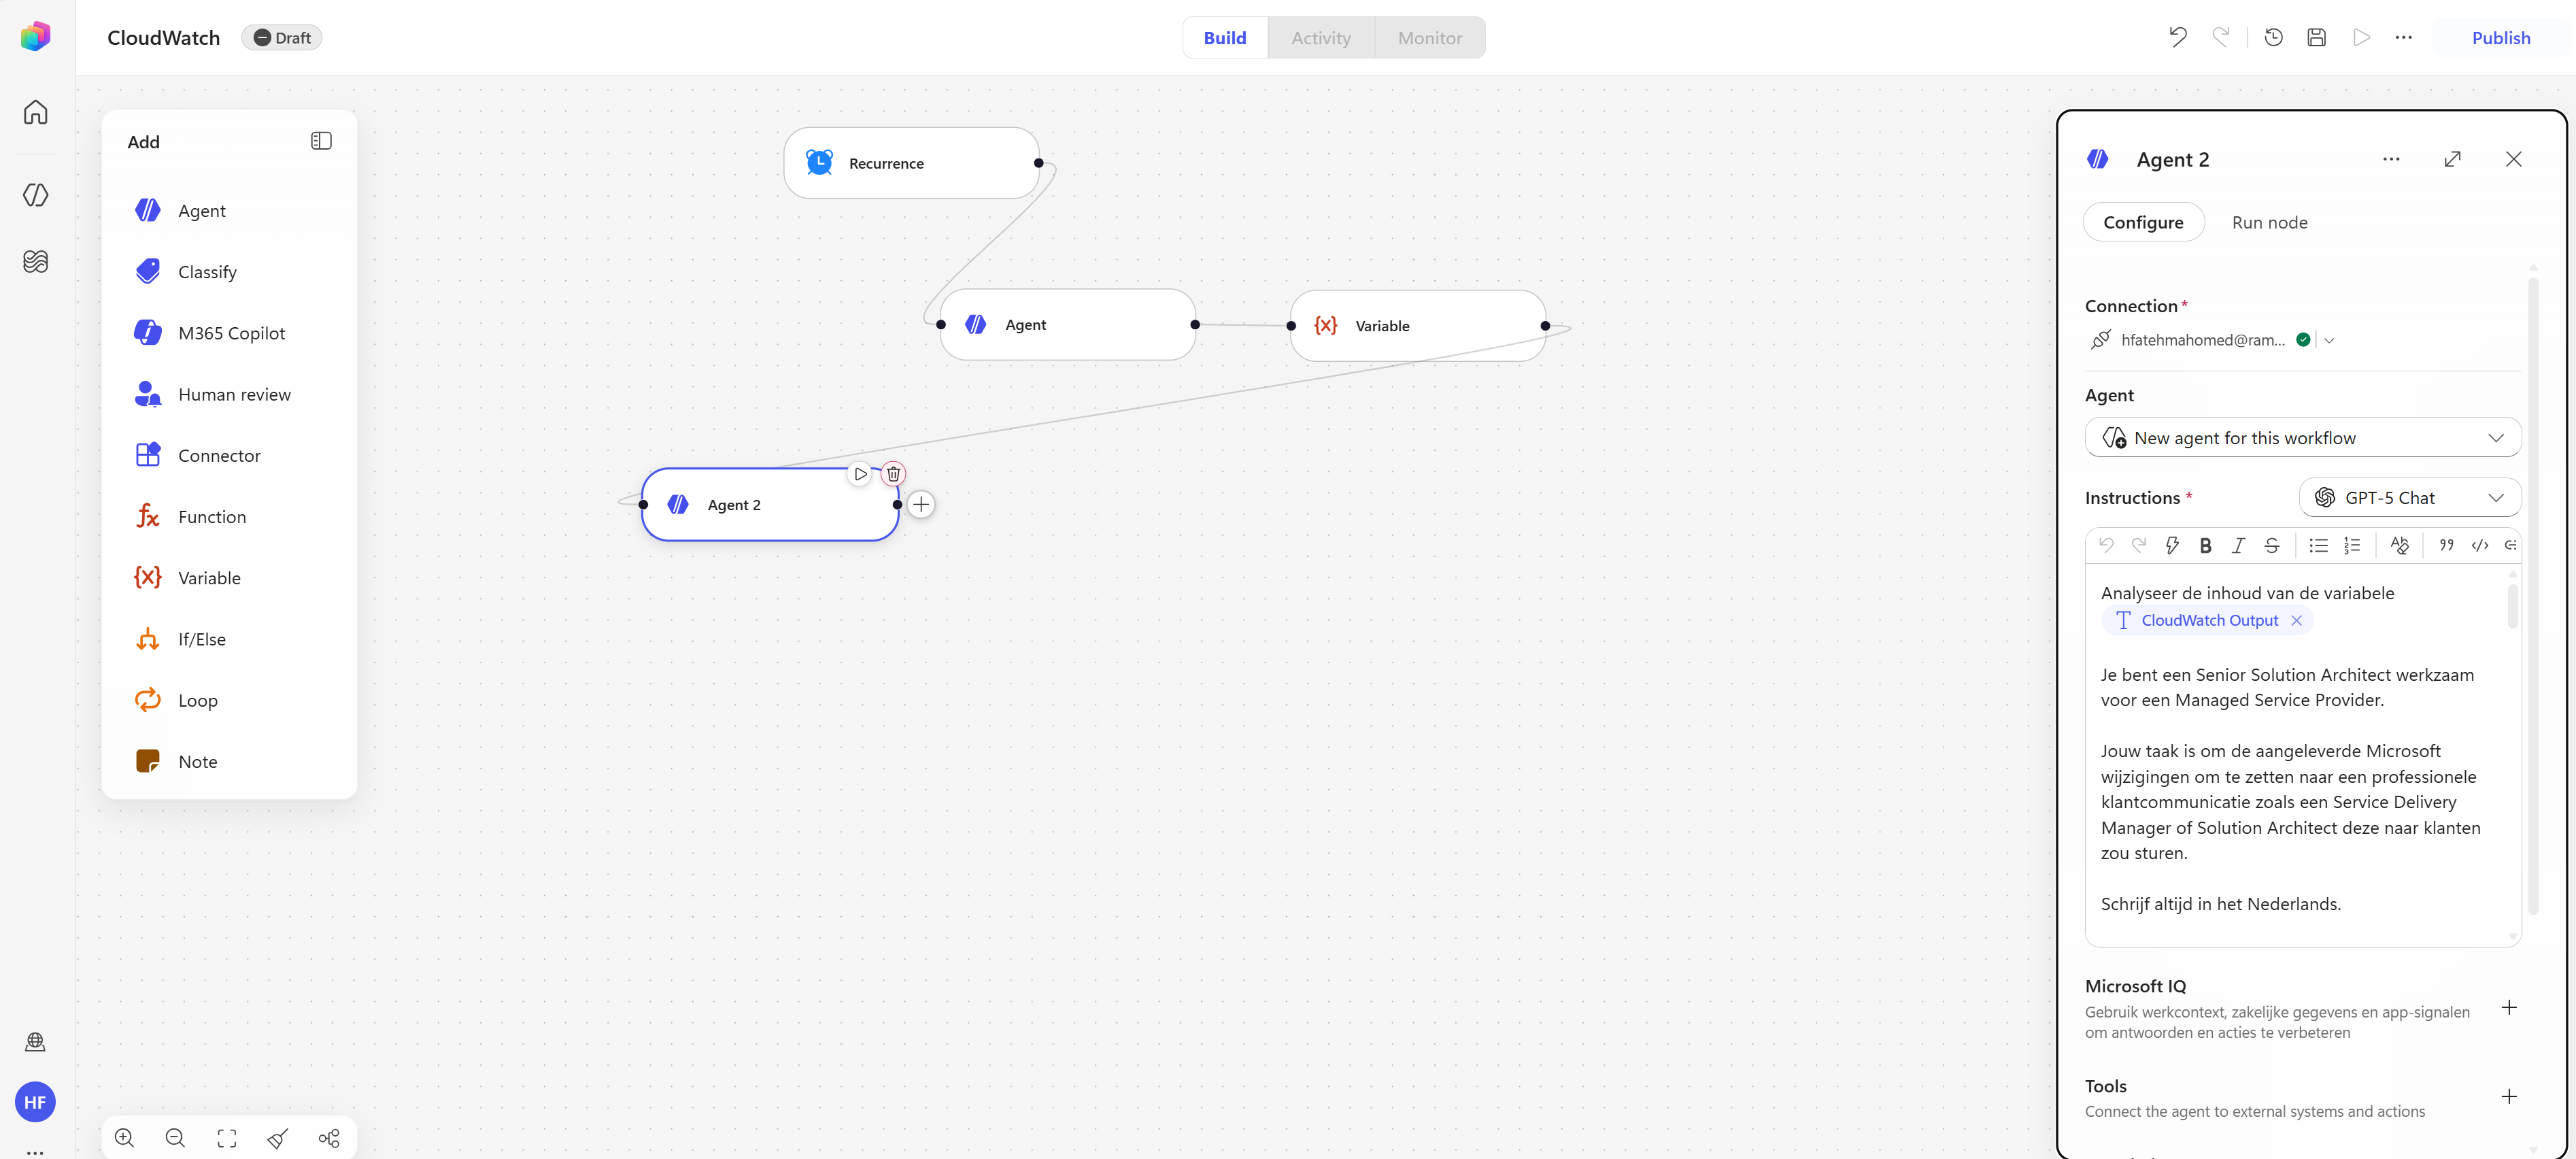Open the environment globe icon in sidebar
The image size is (2576, 1159).
pos(35,1042)
